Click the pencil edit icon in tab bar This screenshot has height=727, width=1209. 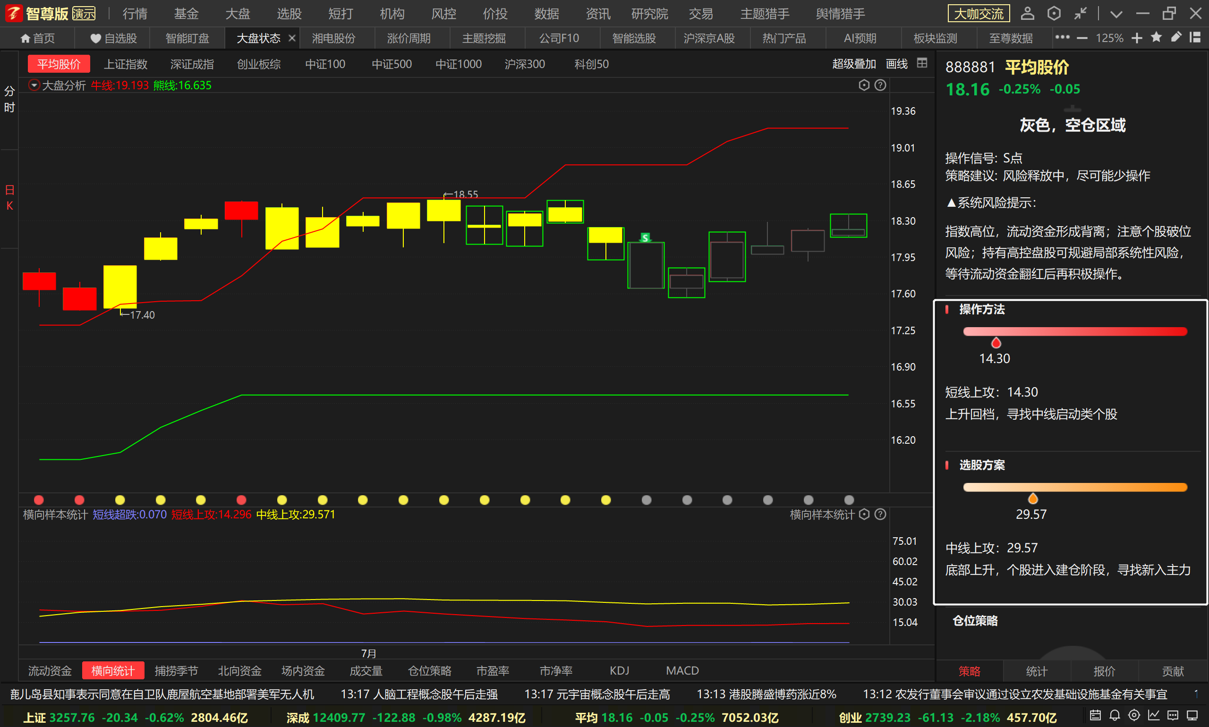click(x=1176, y=37)
